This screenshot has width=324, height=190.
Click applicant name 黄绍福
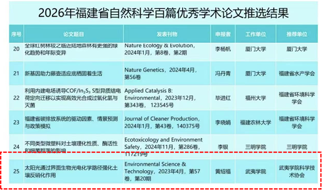(223, 171)
